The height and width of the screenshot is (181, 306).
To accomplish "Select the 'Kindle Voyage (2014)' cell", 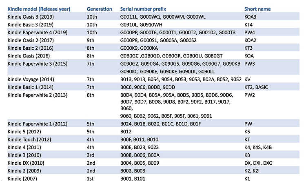I will click(31, 79).
